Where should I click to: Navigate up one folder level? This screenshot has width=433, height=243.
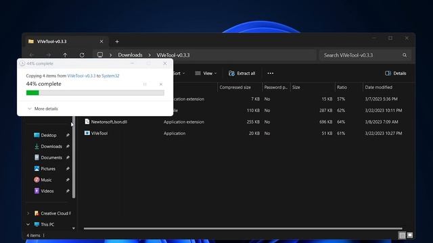[x=65, y=55]
